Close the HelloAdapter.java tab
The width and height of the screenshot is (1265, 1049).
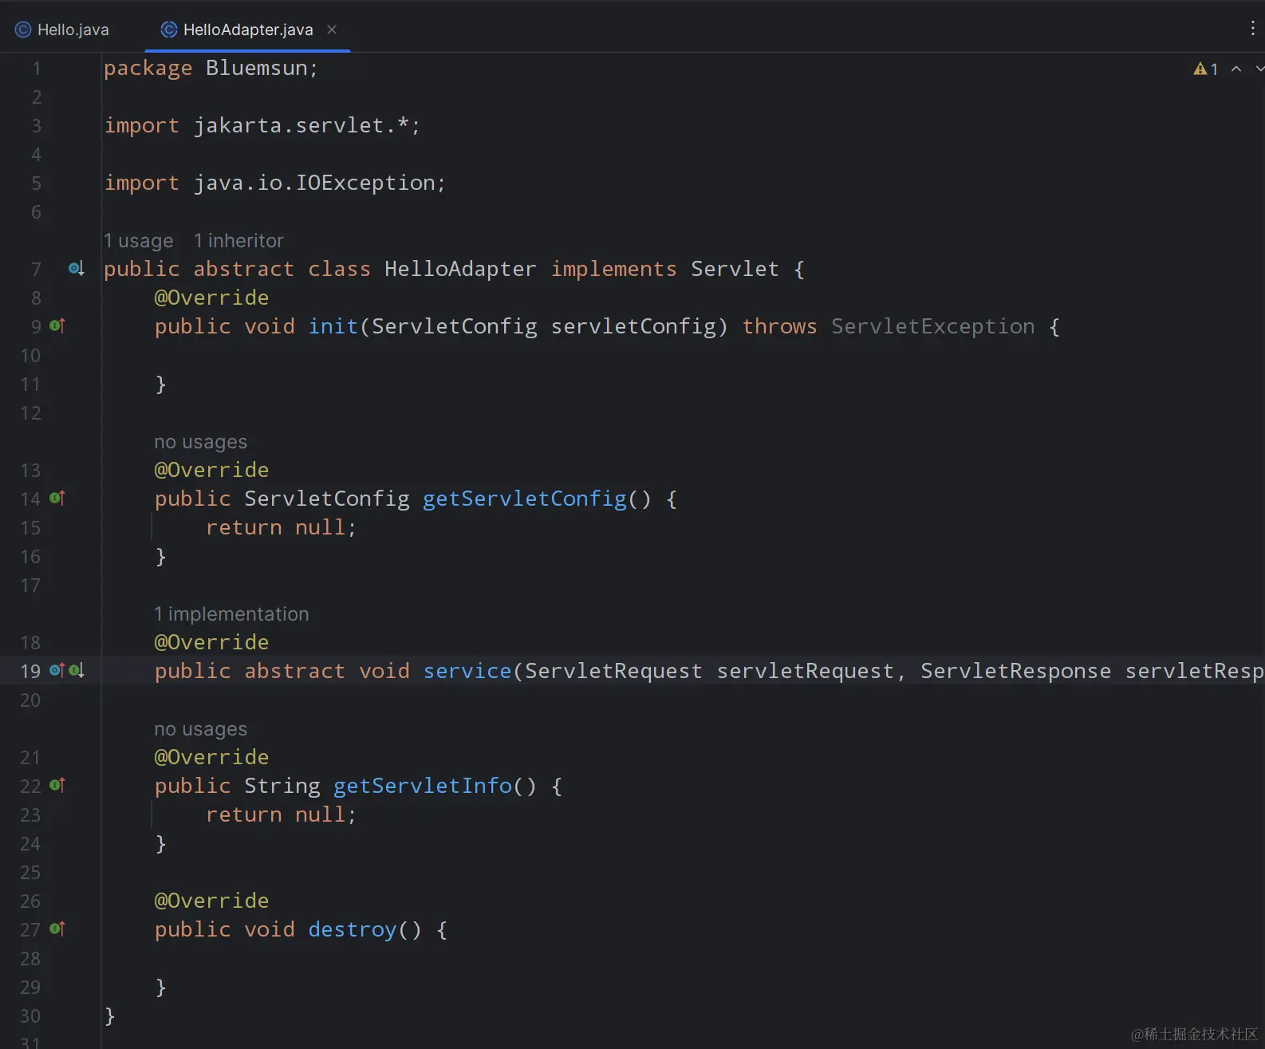pyautogui.click(x=332, y=30)
